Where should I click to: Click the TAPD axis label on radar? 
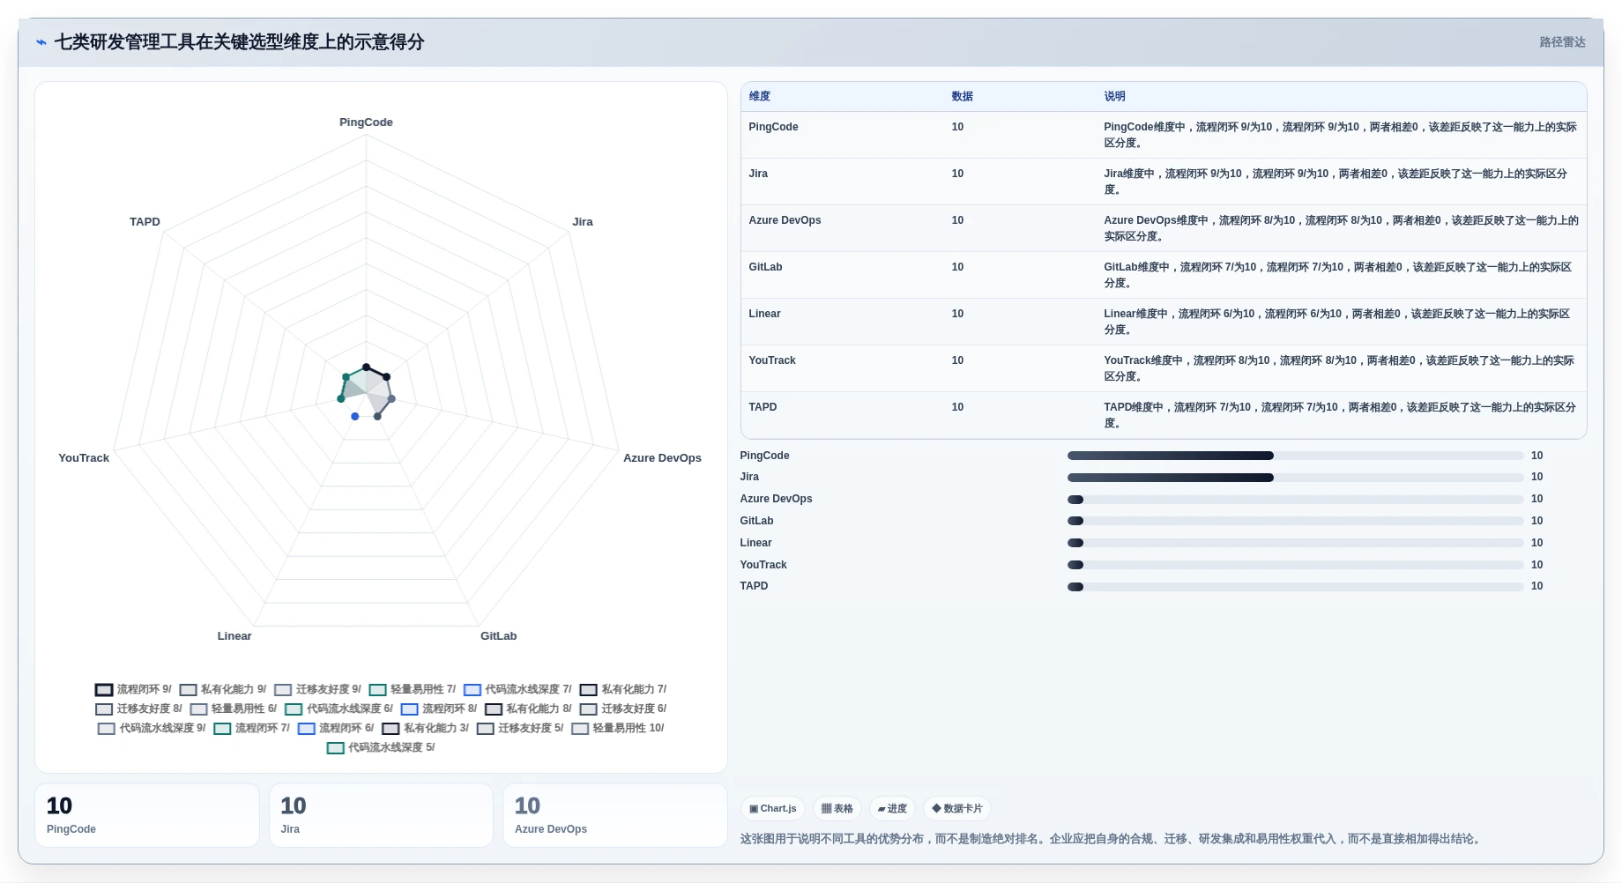pyautogui.click(x=145, y=222)
